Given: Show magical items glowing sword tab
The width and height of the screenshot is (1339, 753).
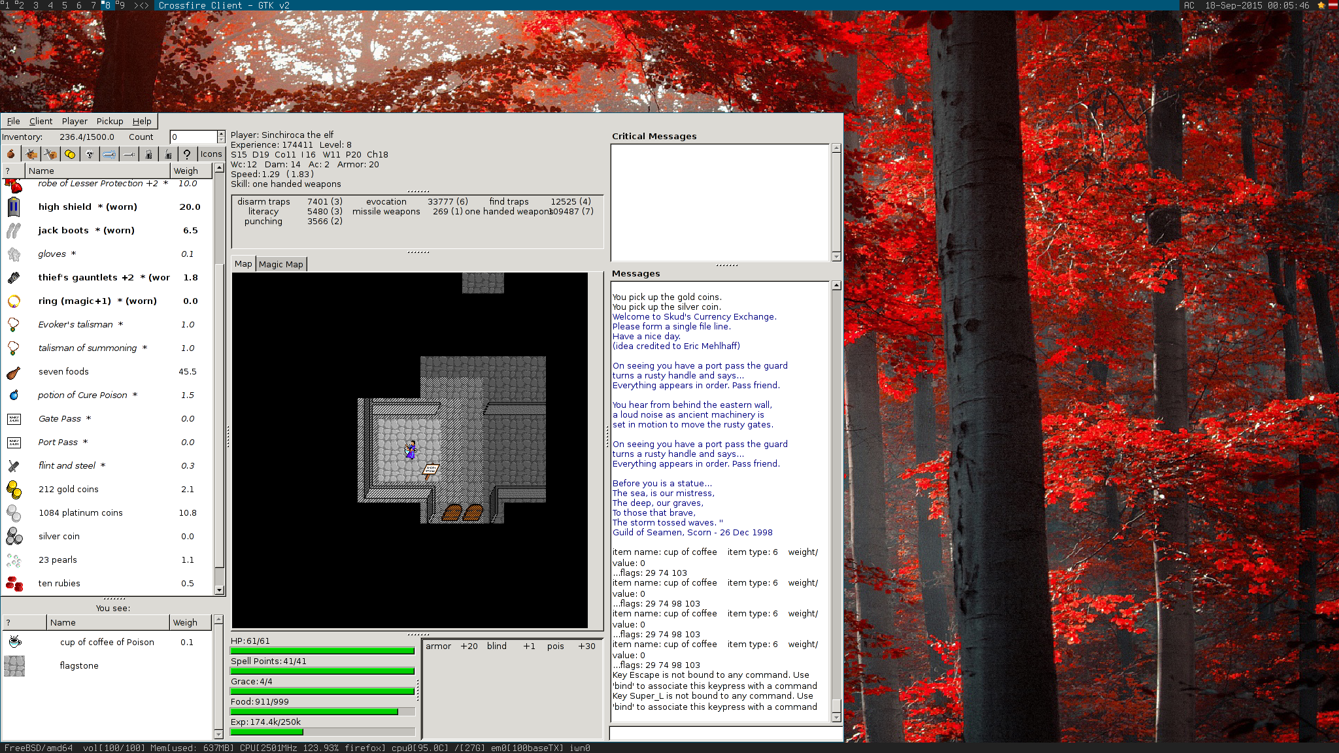Looking at the screenshot, I should coord(109,154).
